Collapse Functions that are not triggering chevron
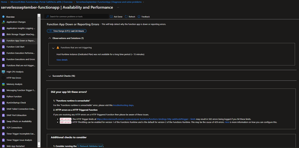Viewport: 299px width, 148px height. tap(54, 48)
